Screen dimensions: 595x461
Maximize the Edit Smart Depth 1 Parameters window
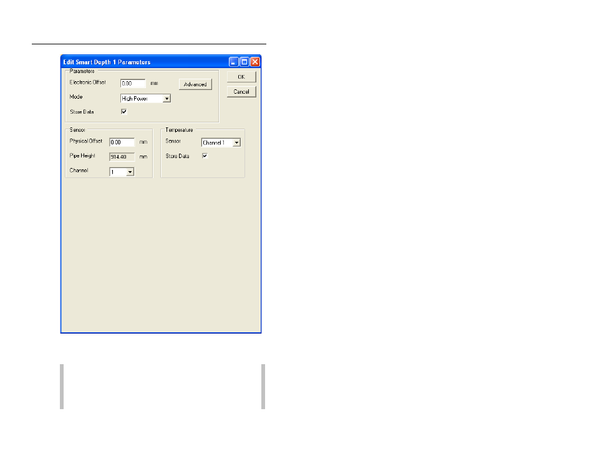click(x=244, y=62)
